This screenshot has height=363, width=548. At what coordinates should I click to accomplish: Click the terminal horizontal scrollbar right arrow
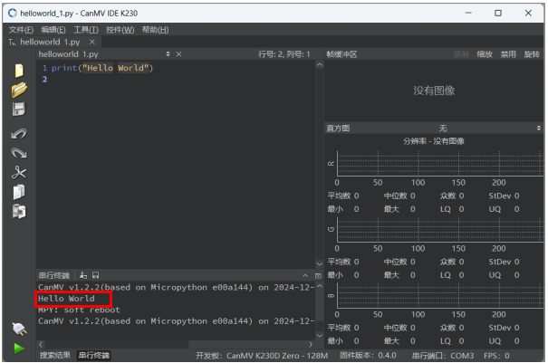coord(311,344)
